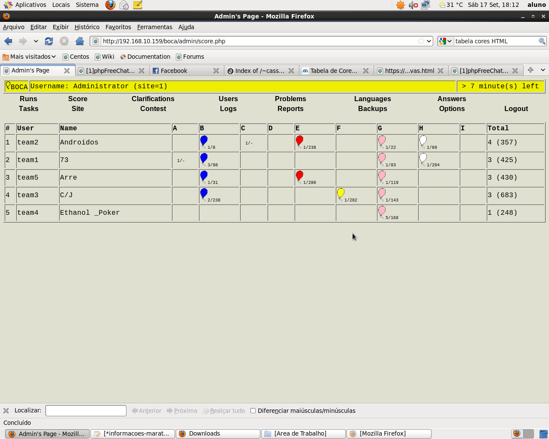The height and width of the screenshot is (439, 549).
Task: Open the history dropdown beside the forward arrow
Action: pos(36,41)
